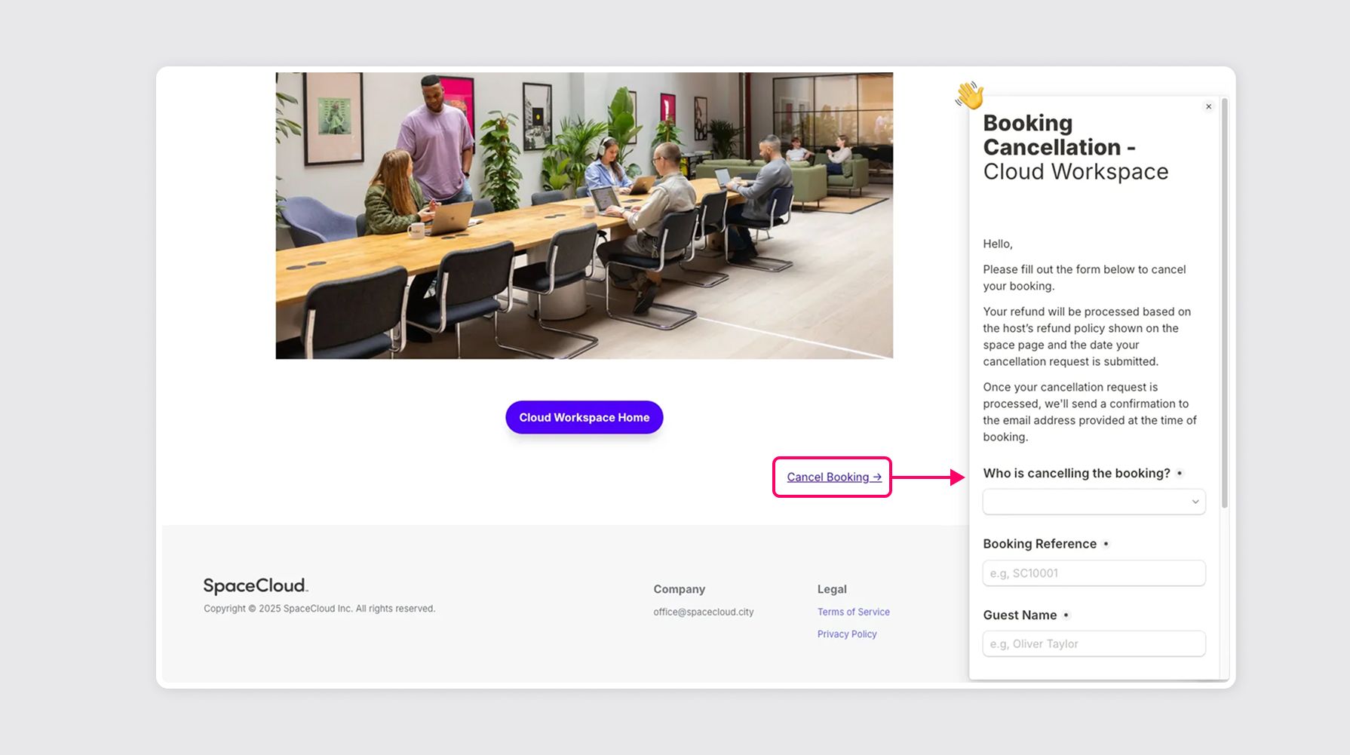Click the 'Cloud Workspace' subtitle in panel
1350x755 pixels.
pos(1075,172)
